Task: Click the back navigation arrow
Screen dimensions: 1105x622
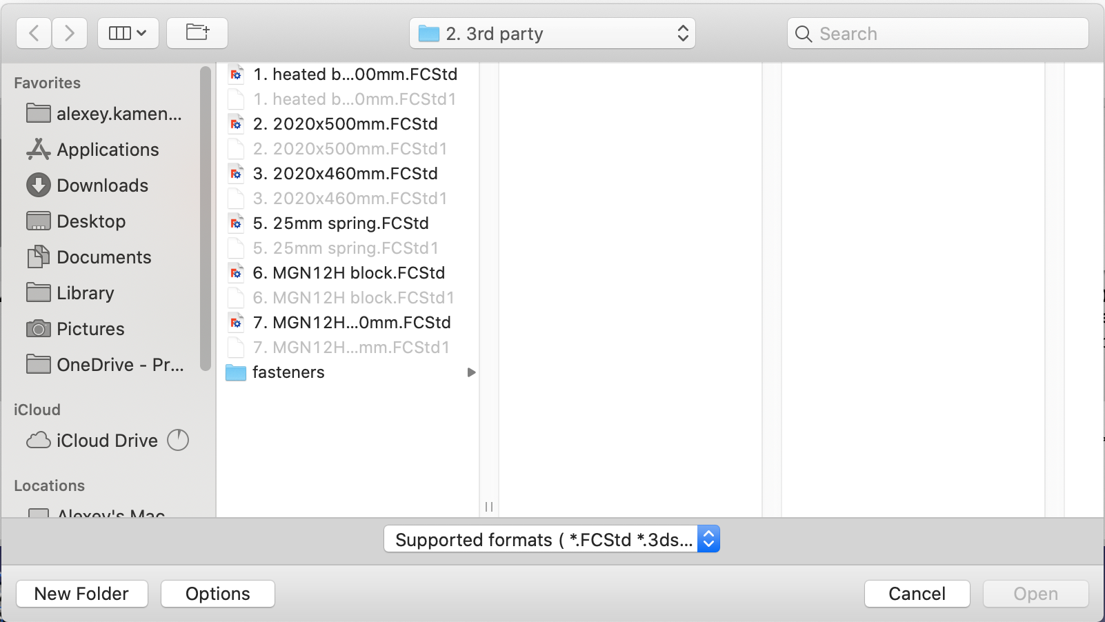Action: pos(33,32)
